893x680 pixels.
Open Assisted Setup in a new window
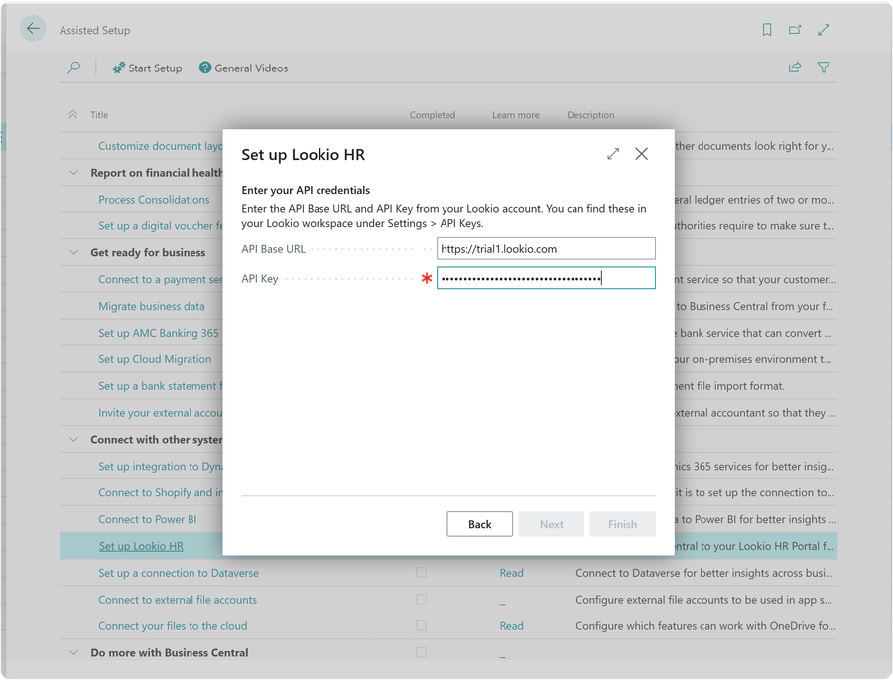coord(795,30)
